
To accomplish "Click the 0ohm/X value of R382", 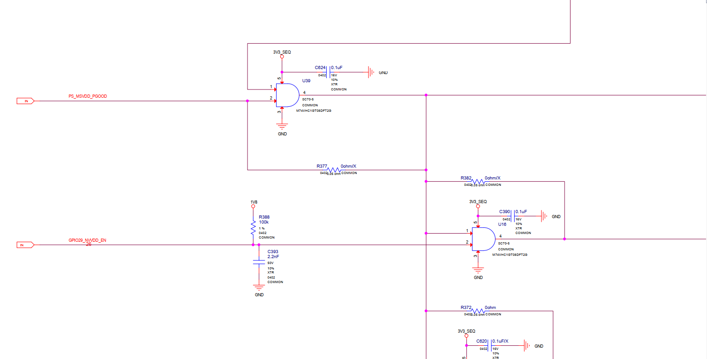I will pos(493,178).
